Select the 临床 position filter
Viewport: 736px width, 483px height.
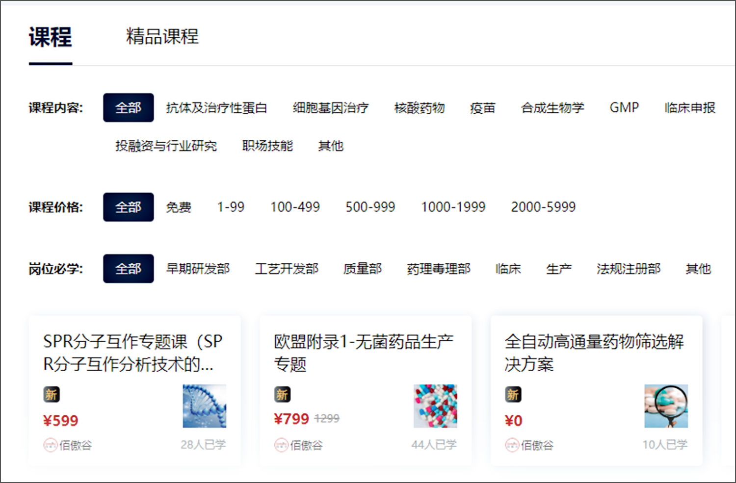(x=508, y=269)
